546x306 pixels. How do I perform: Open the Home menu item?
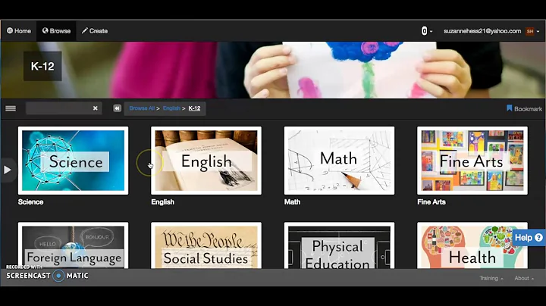tap(19, 31)
